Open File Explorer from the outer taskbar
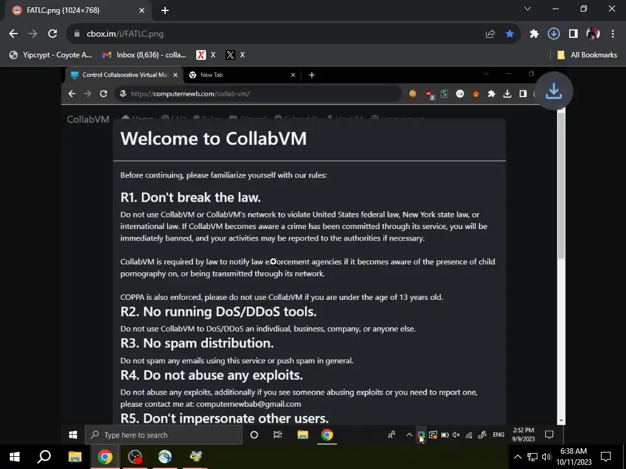626x469 pixels. tap(75, 457)
